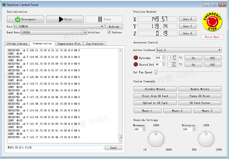Click the Movement override dial knob

pyautogui.click(x=156, y=138)
